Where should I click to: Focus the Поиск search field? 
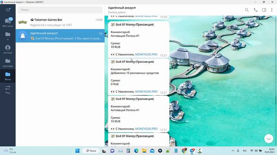(60, 10)
